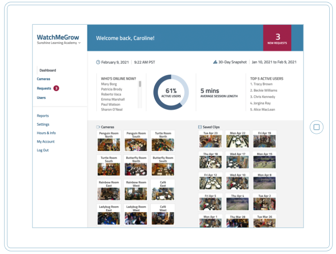The height and width of the screenshot is (254, 336).
Task: Play the Thu Mar 28 saved clip
Action: point(237,221)
